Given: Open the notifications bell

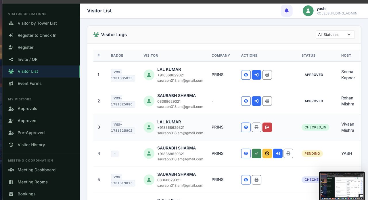Looking at the screenshot, I should coord(287,11).
